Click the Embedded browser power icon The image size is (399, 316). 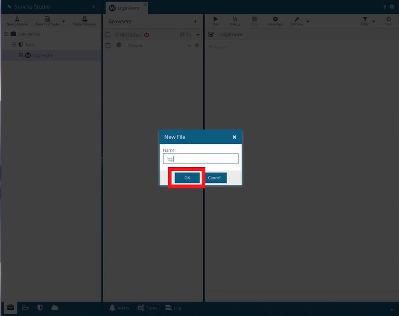(x=146, y=34)
